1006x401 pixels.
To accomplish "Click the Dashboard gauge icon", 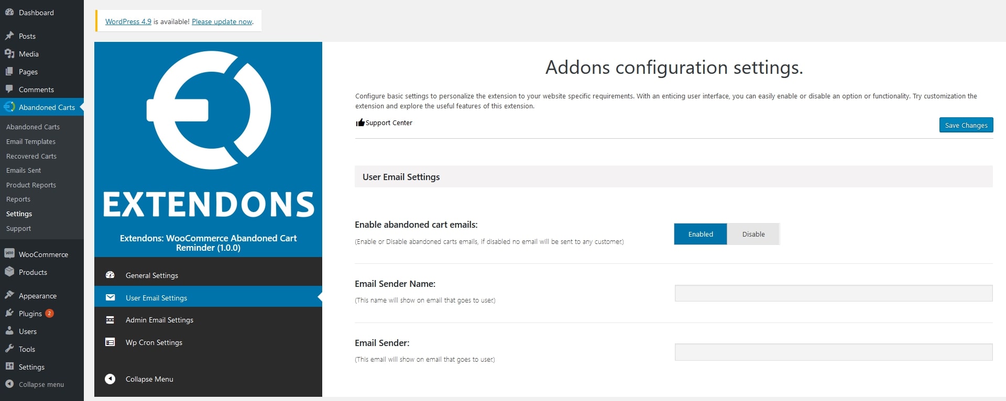I will point(9,12).
